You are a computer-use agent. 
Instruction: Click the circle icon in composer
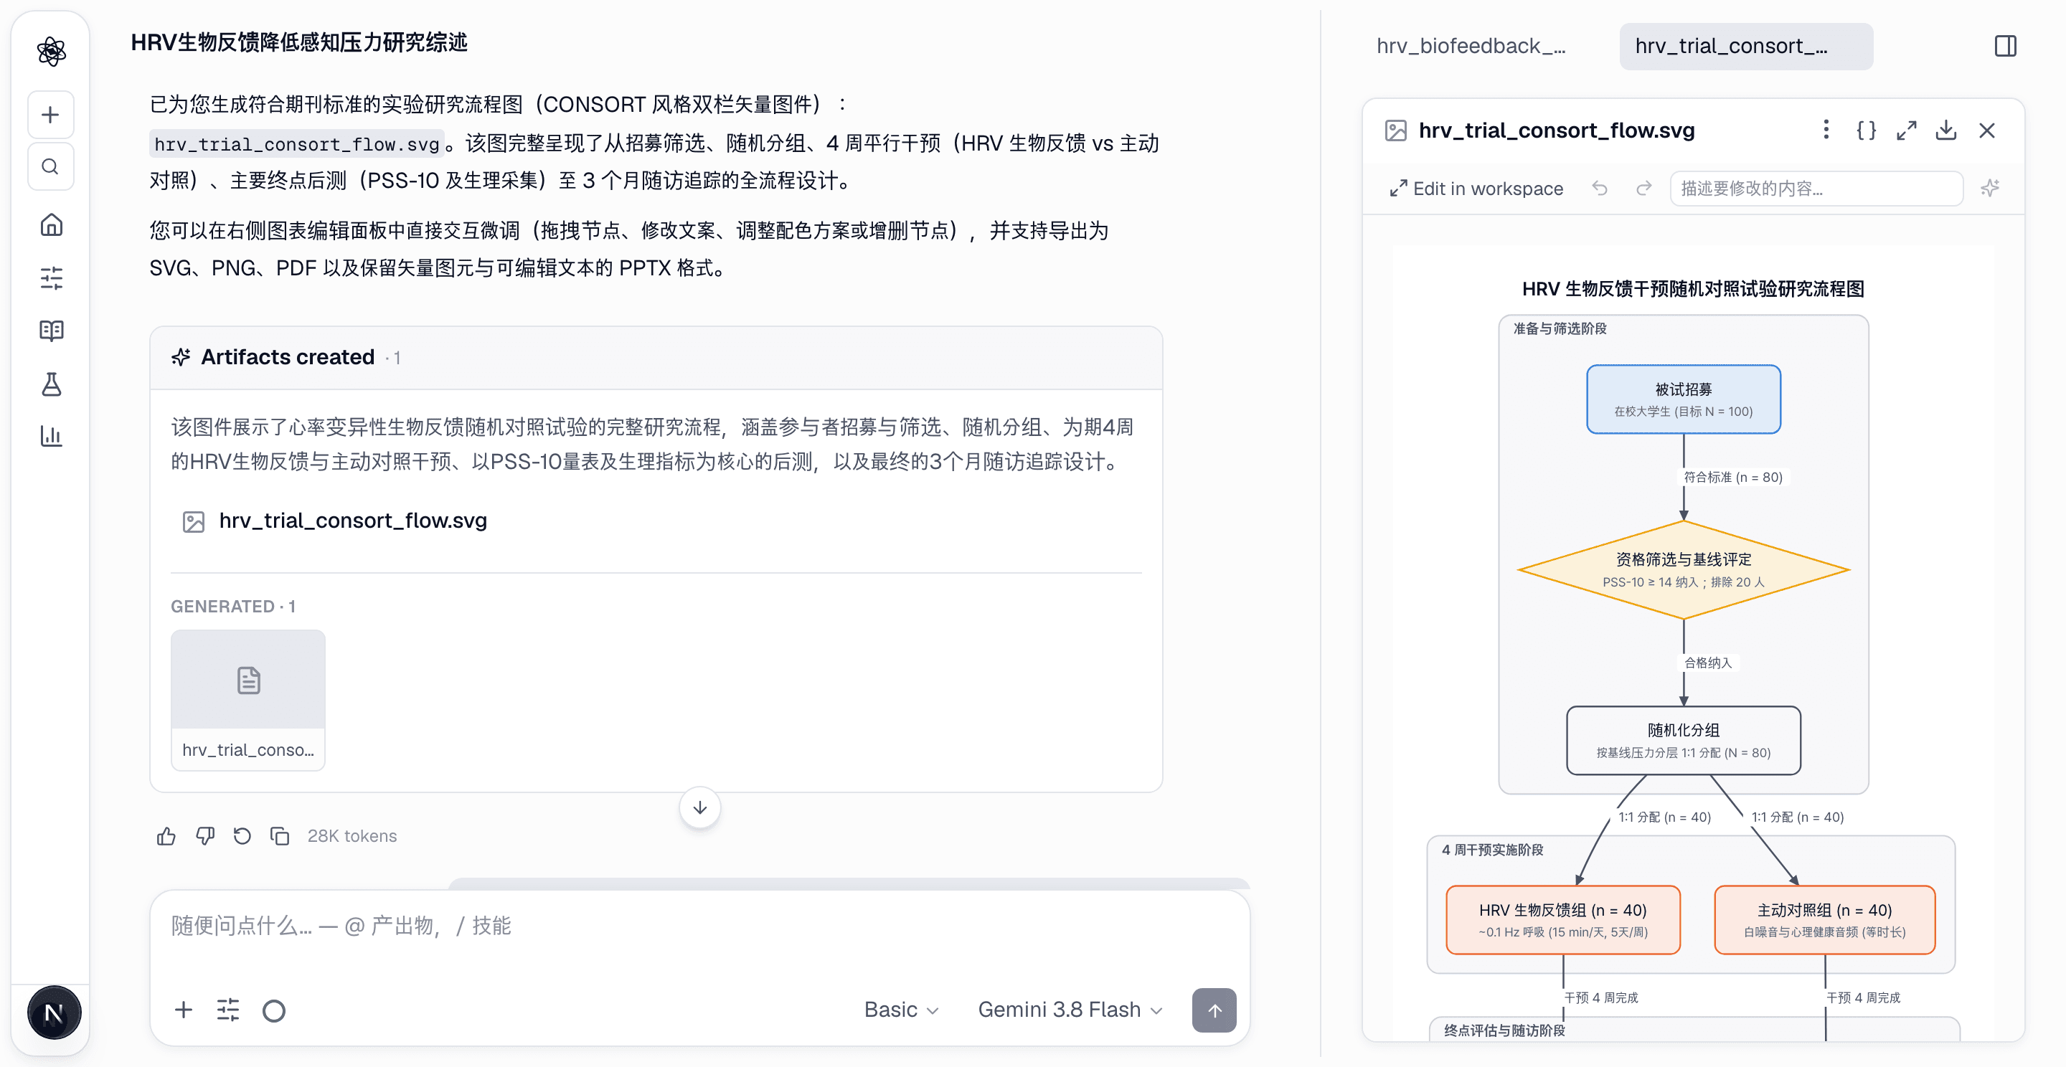click(x=274, y=1010)
